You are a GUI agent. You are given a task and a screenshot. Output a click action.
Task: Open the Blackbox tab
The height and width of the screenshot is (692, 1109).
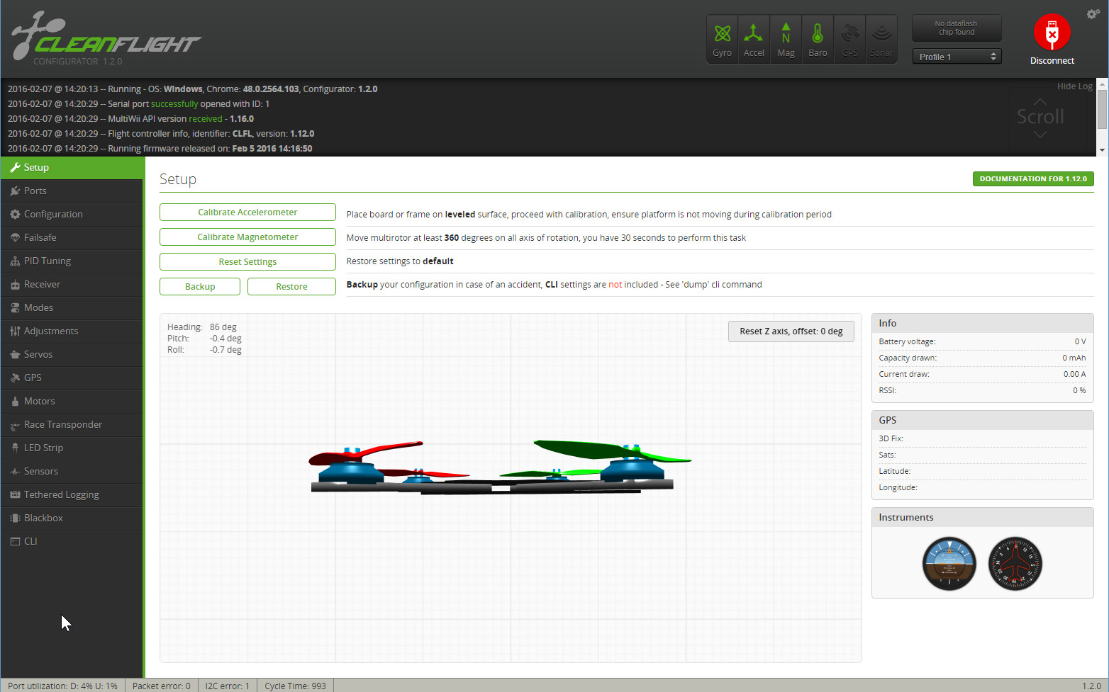tap(72, 518)
